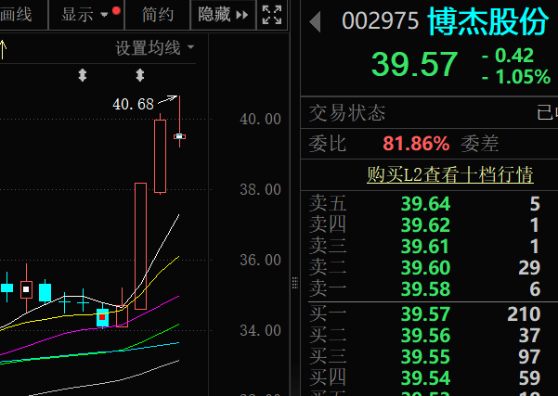Click the 买一 volume 210
Viewport: 558px width, 396px height.
[524, 314]
